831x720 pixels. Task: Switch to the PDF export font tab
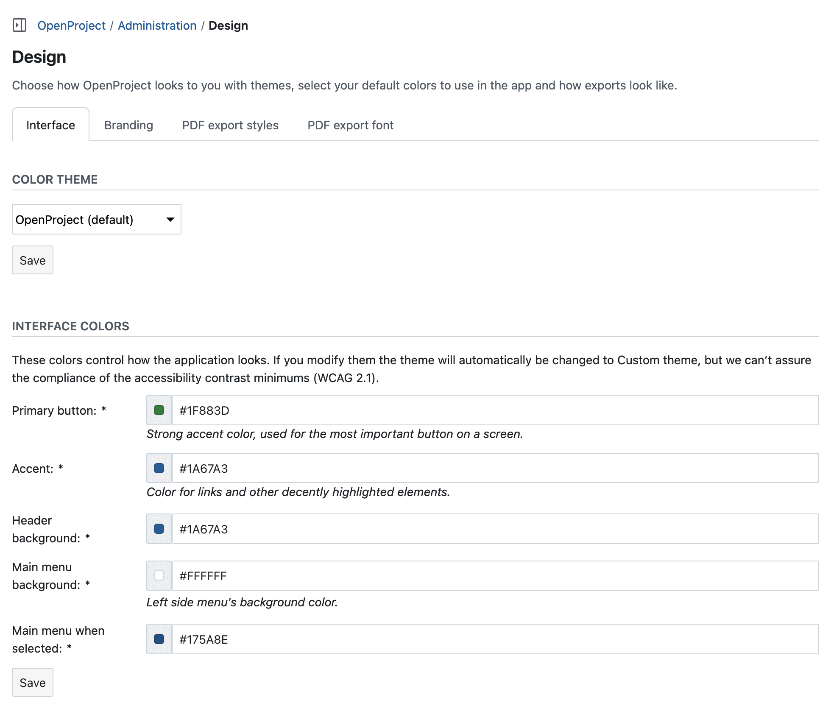click(350, 125)
